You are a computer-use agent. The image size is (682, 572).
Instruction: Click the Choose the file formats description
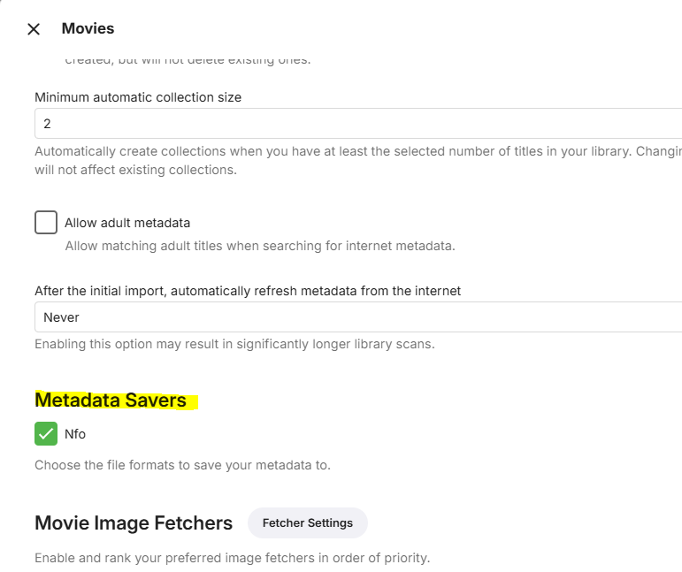[182, 465]
